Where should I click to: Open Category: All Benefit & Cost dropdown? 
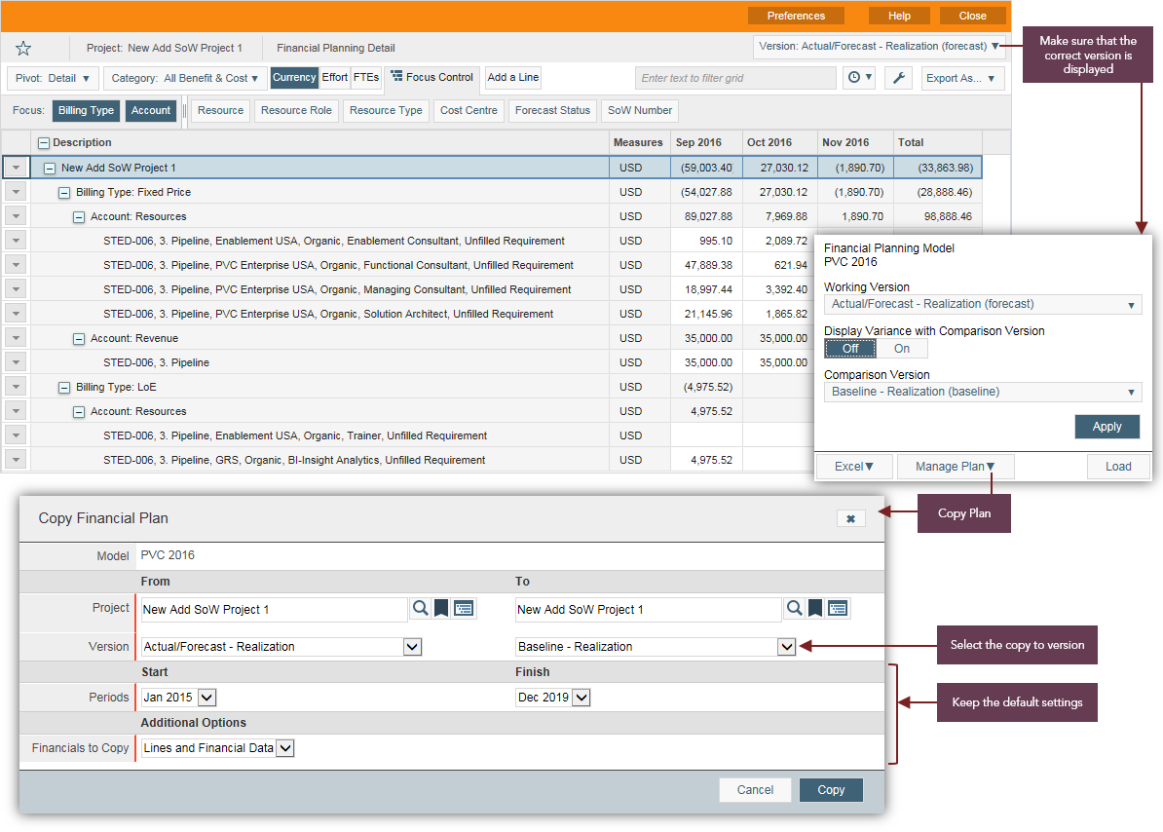[x=185, y=78]
